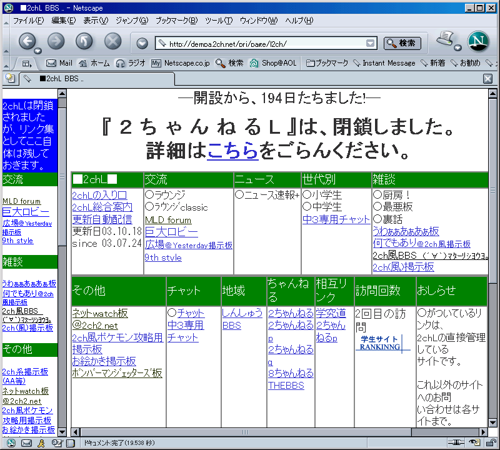Open the Mail icon in status bar
The image size is (500, 450).
coord(26,442)
